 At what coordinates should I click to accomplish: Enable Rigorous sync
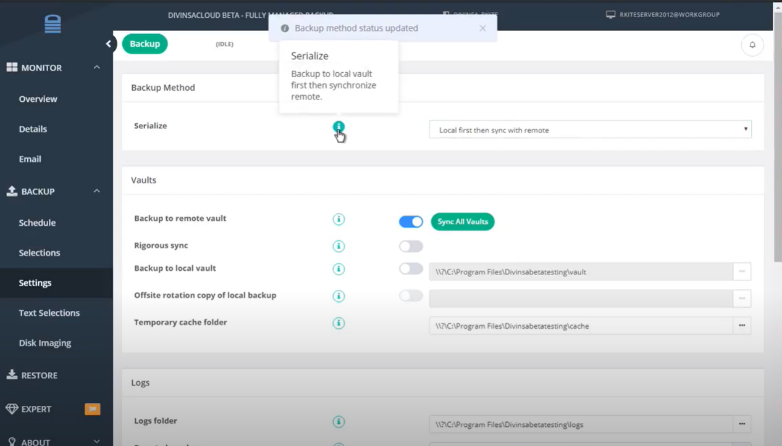[x=411, y=246]
